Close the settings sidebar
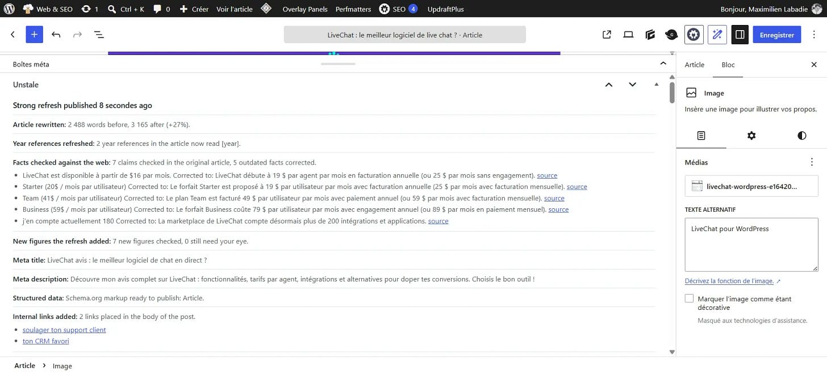 pyautogui.click(x=814, y=65)
